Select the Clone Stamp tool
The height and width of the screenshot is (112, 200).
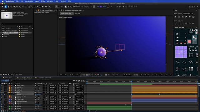coord(40,7)
